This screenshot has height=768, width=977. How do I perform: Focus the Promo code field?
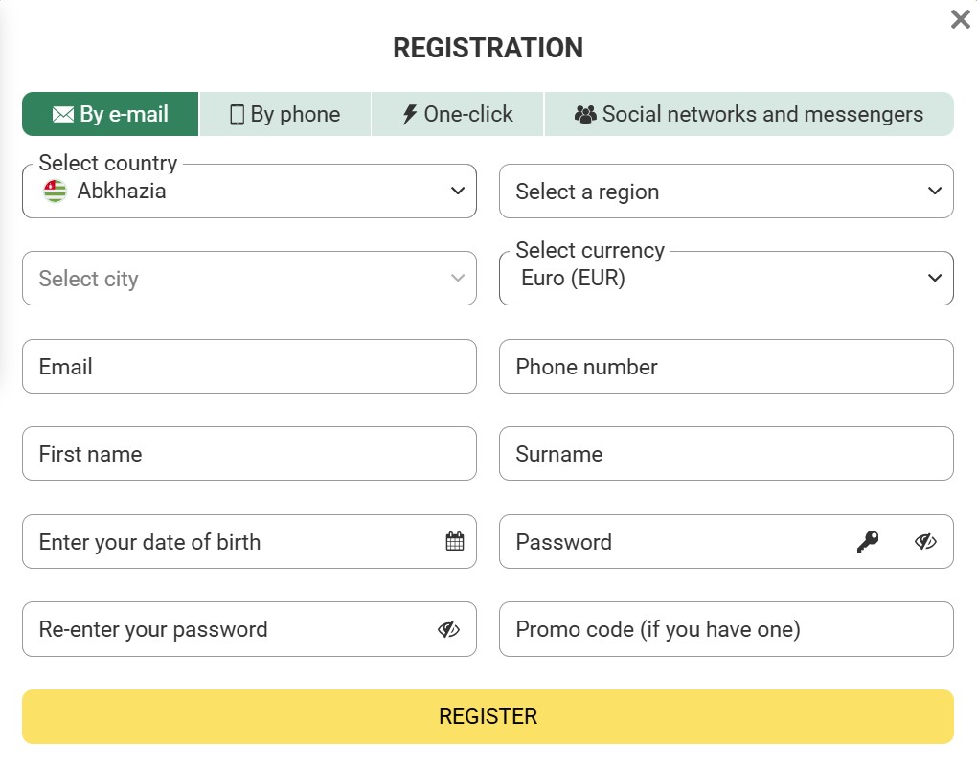pyautogui.click(x=726, y=629)
